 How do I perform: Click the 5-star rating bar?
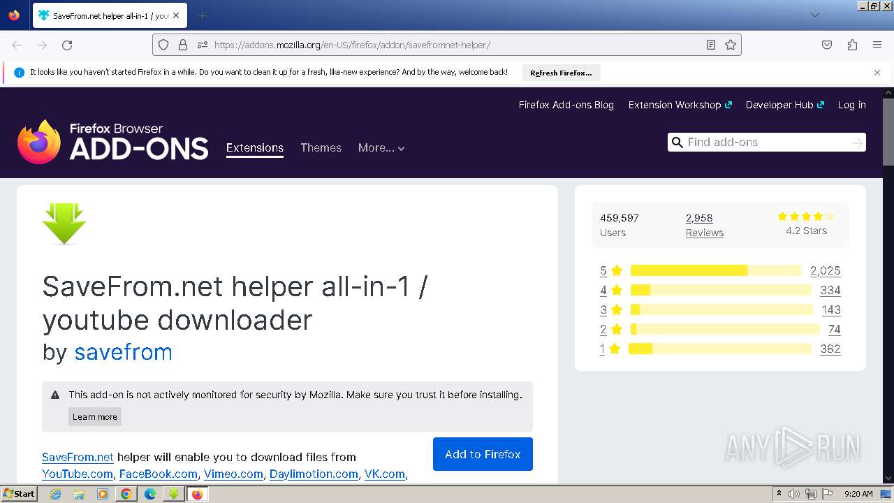[716, 270]
